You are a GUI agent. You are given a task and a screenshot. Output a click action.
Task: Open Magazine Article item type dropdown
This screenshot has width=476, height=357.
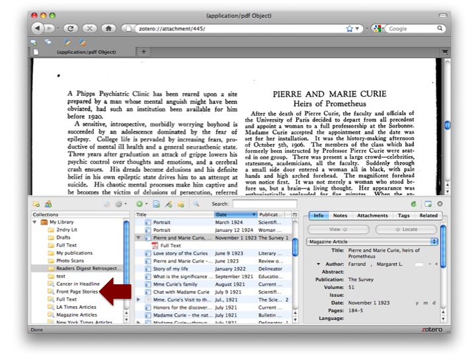click(372, 242)
